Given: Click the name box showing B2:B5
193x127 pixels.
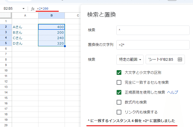Looking at the screenshot, I should (8, 9).
